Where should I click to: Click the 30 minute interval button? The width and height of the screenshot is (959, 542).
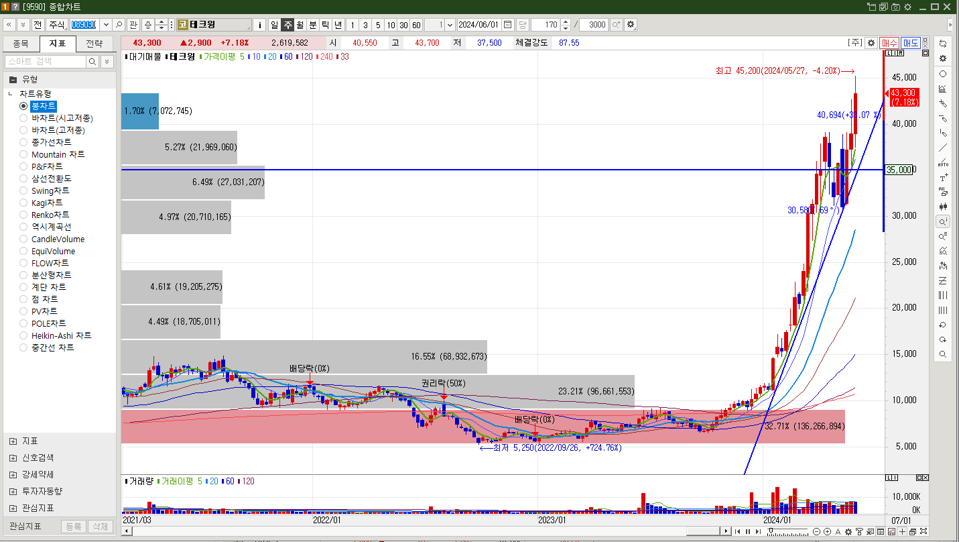click(403, 25)
